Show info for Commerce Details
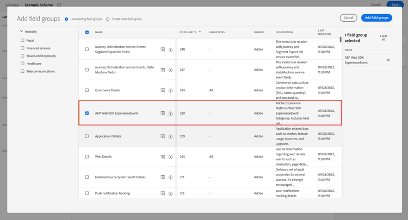The height and width of the screenshot is (220, 408). (170, 90)
